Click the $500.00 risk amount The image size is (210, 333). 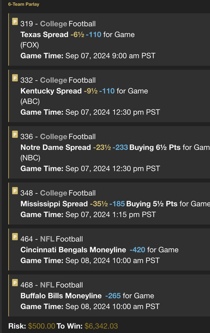42,326
